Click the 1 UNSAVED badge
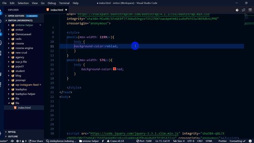The height and width of the screenshot is (143, 254). pyautogui.click(x=32, y=16)
